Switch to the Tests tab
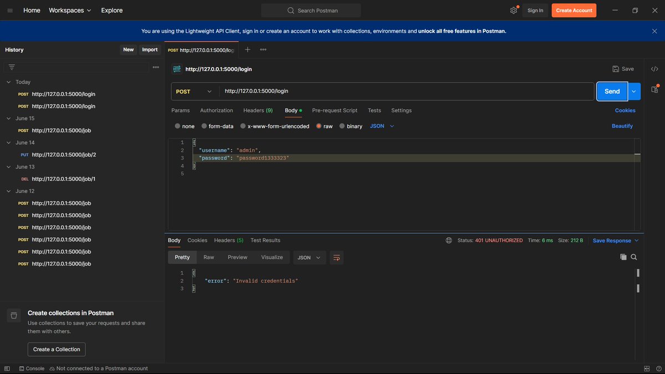Screen dimensions: 665x374 click(x=374, y=110)
